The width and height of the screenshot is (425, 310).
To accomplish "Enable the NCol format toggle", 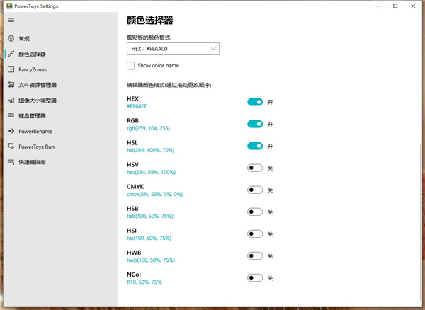I will click(255, 277).
